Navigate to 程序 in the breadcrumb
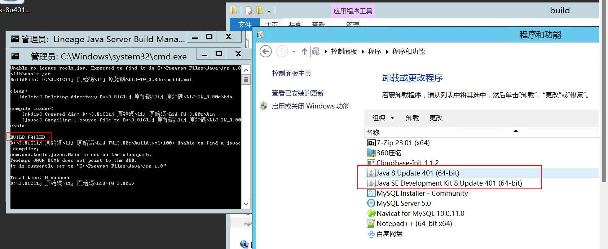Image resolution: width=608 pixels, height=249 pixels. tap(375, 52)
